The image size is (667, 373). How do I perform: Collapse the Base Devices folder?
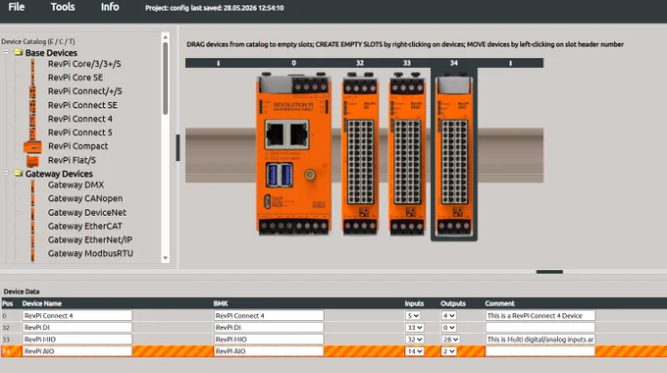point(6,52)
